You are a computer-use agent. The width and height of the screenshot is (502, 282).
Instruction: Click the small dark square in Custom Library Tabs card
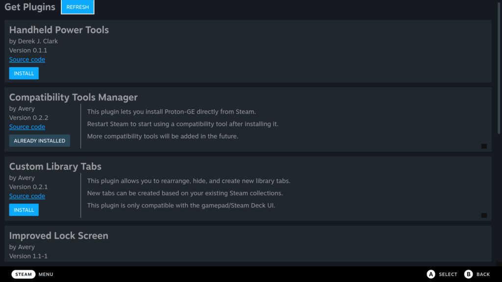(x=484, y=215)
